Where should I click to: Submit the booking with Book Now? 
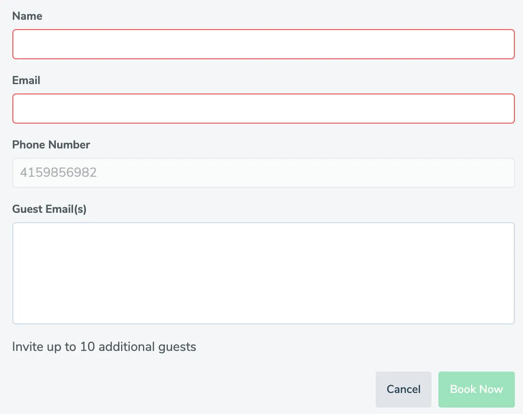tap(476, 389)
